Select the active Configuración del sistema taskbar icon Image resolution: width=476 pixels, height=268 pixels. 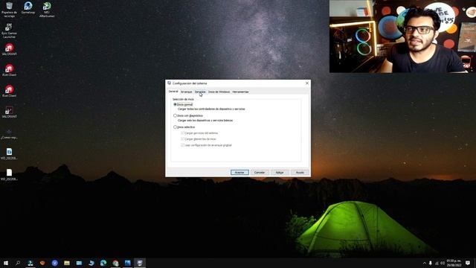pos(140,263)
